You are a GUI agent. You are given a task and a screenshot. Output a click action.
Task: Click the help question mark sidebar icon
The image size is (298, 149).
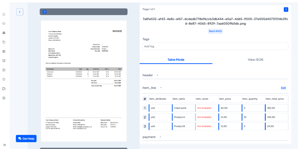coord(4,79)
